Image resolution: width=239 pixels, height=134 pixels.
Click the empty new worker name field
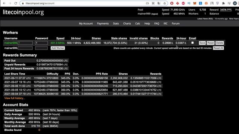click(25, 48)
